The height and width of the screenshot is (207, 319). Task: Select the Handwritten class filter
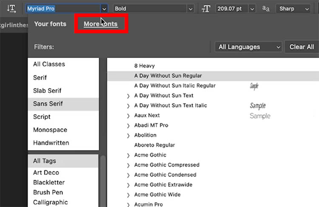63,143
